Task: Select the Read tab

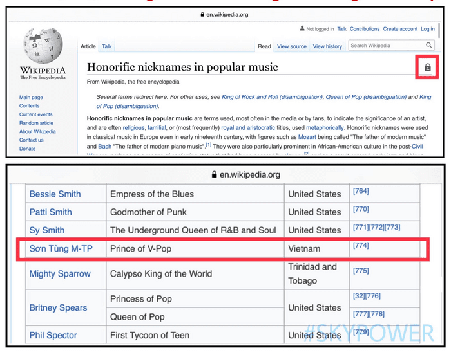Action: click(264, 46)
